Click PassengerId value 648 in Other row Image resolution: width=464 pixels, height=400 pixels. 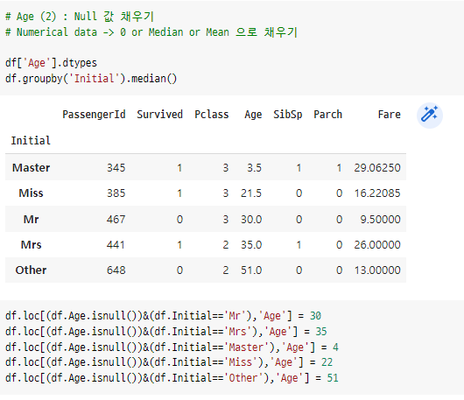click(116, 270)
